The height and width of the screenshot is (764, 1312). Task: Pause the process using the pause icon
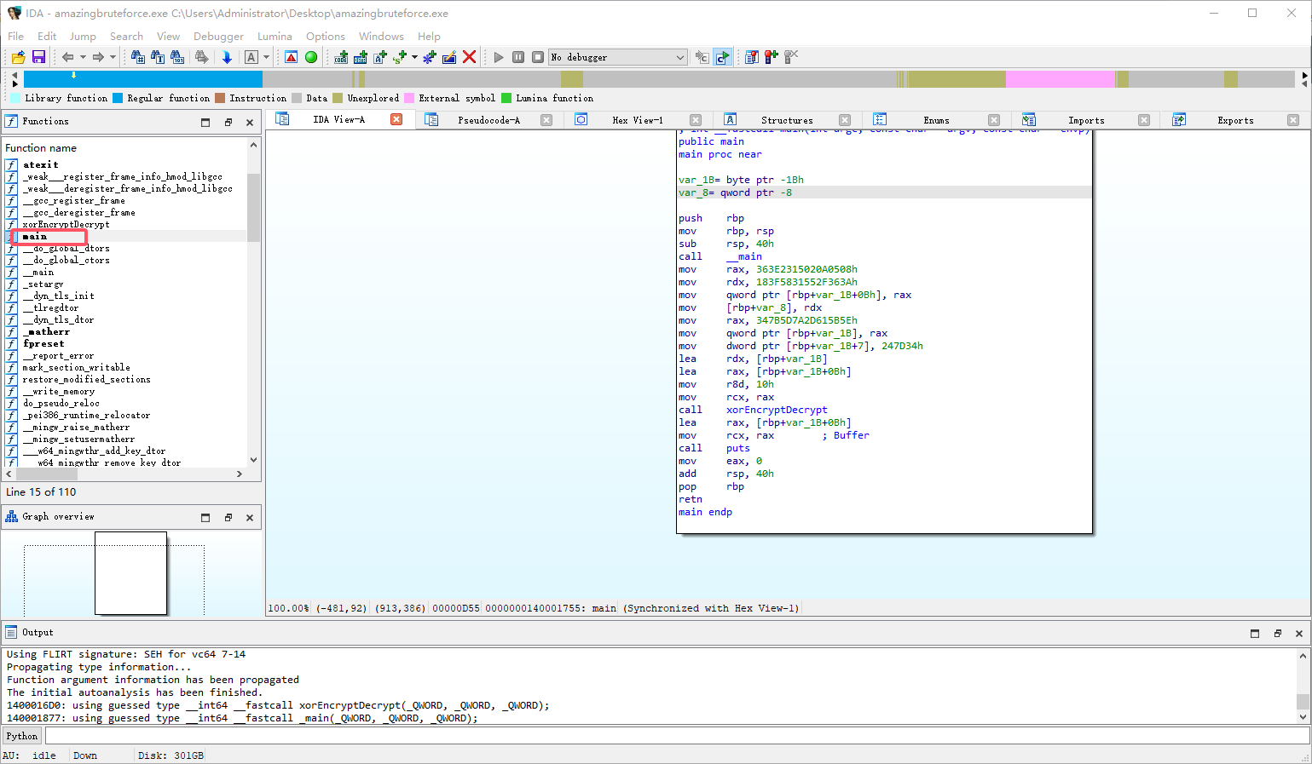click(x=518, y=57)
